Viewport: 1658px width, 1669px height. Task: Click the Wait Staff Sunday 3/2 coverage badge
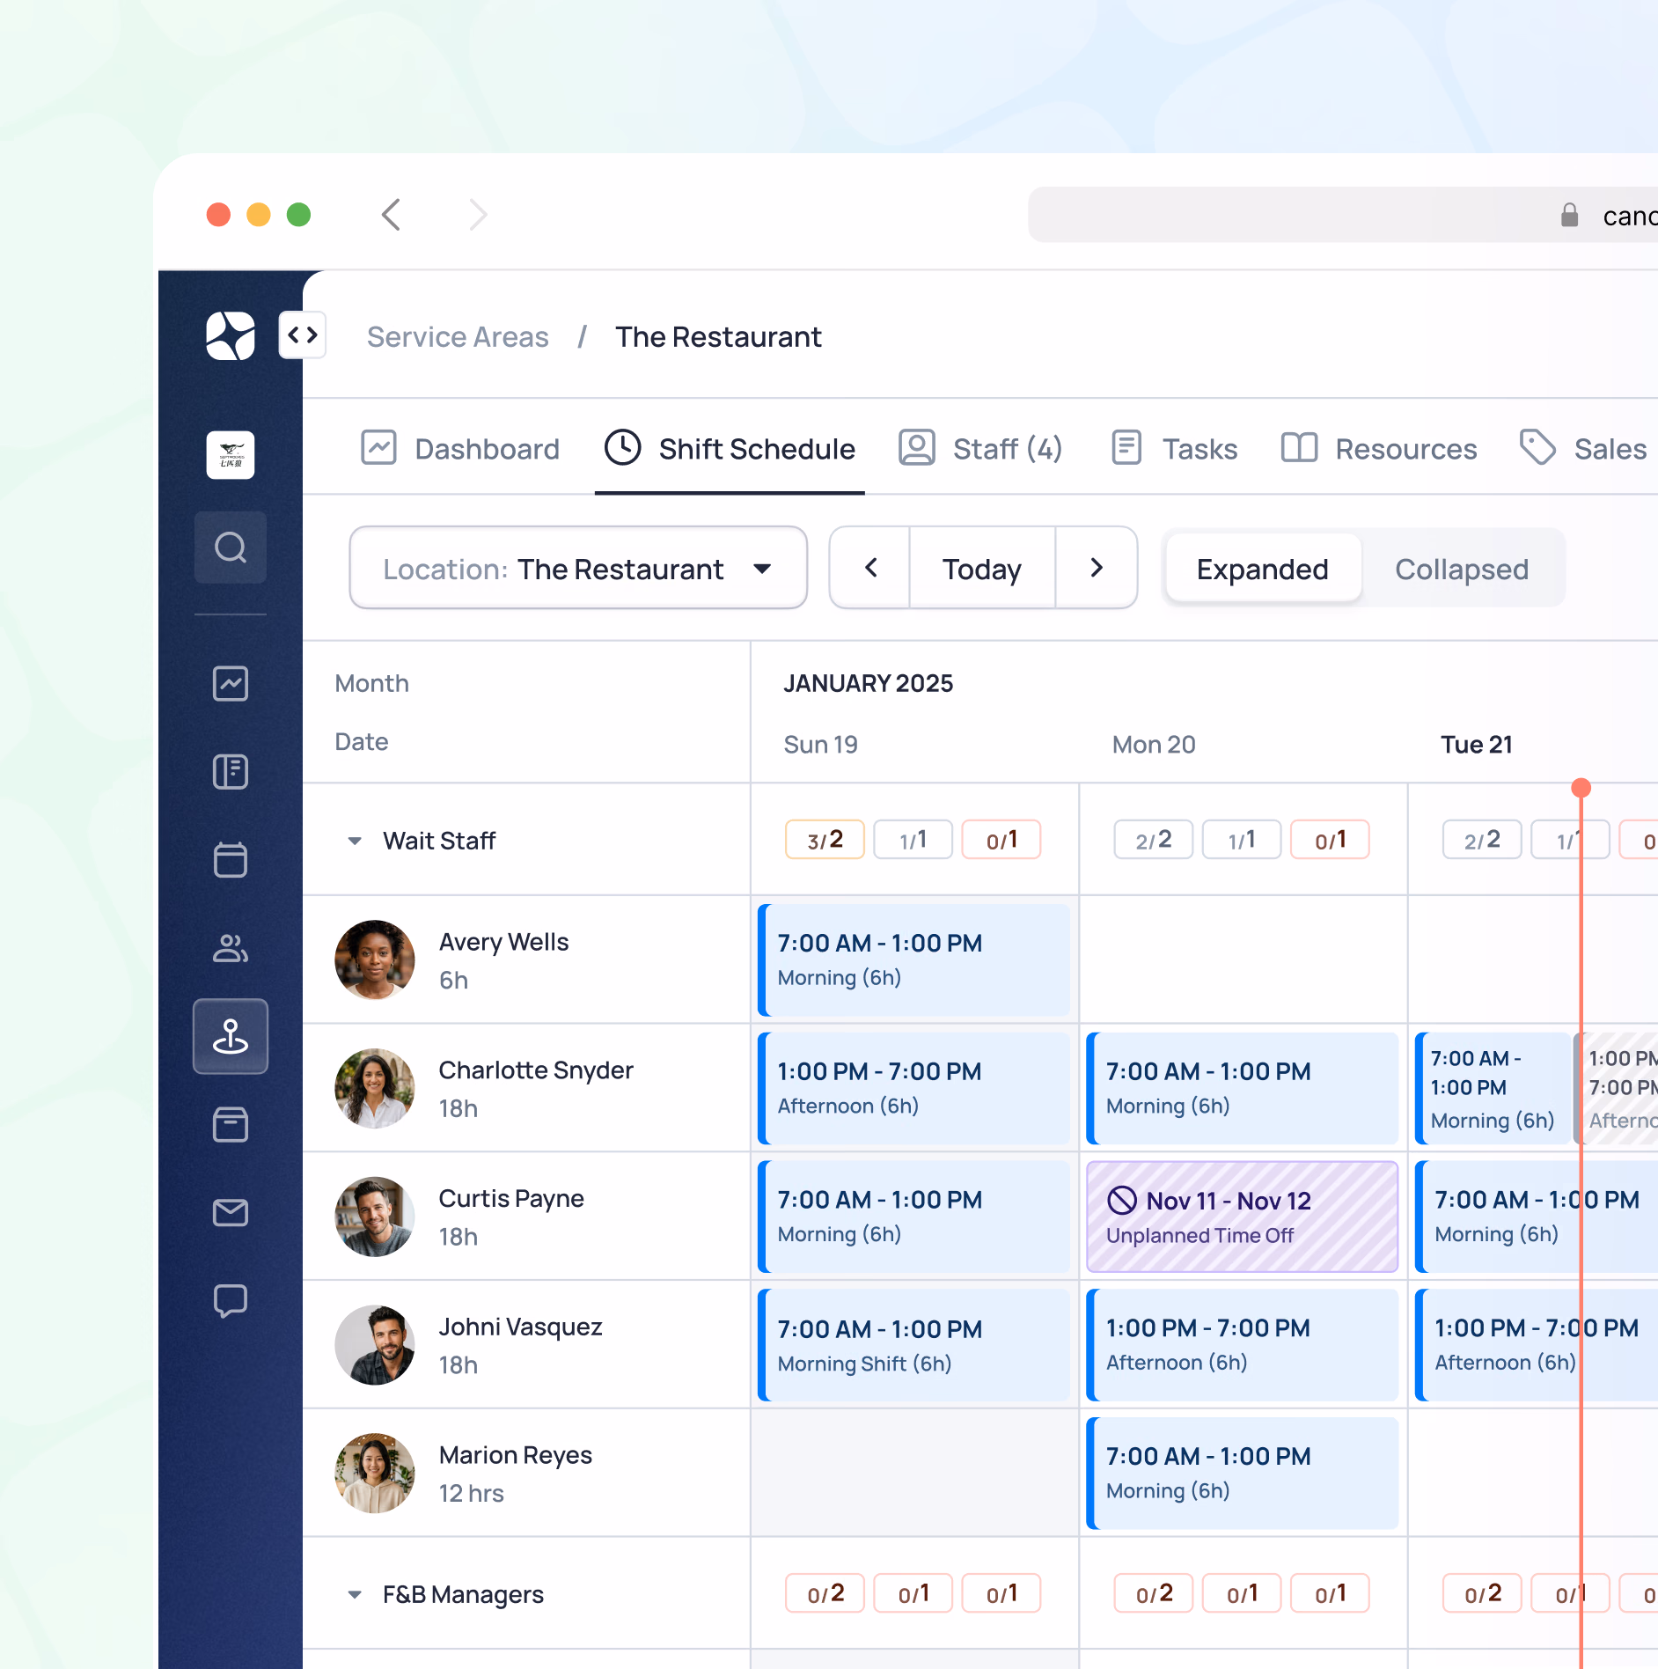coord(825,840)
